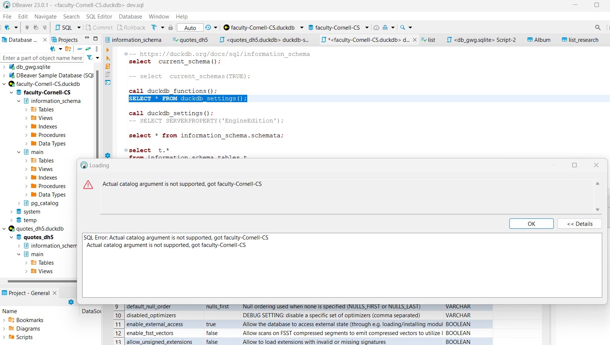The width and height of the screenshot is (610, 345).
Task: Click the OK button in the error dialog
Action: coord(531,224)
